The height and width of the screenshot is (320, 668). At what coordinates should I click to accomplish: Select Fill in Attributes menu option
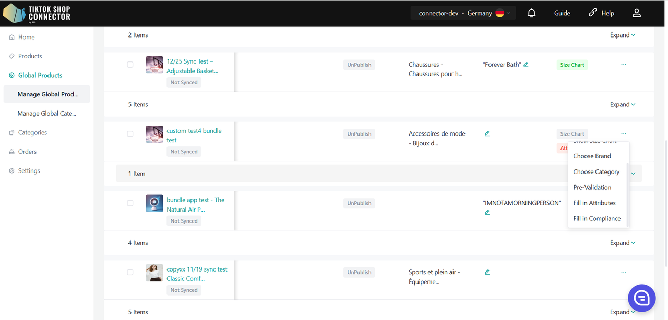(594, 203)
